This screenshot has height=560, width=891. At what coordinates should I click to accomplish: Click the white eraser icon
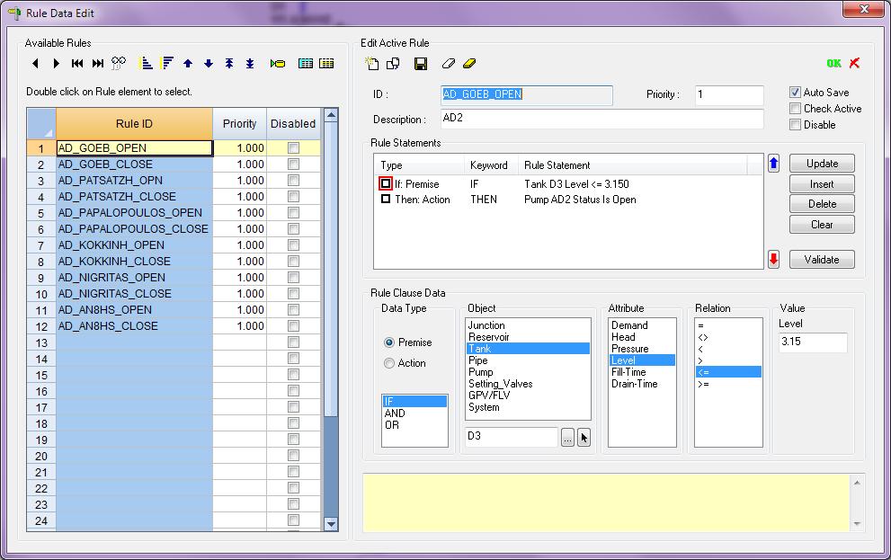(x=449, y=64)
